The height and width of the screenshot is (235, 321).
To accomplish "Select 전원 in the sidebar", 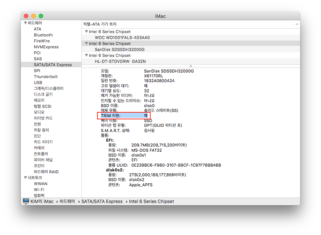I will [x=37, y=124].
